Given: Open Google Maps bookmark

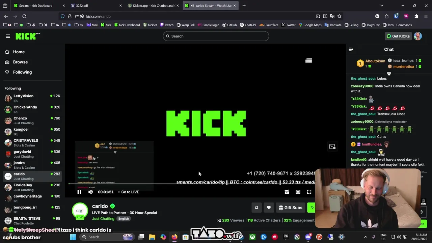Looking at the screenshot, I should (310, 25).
